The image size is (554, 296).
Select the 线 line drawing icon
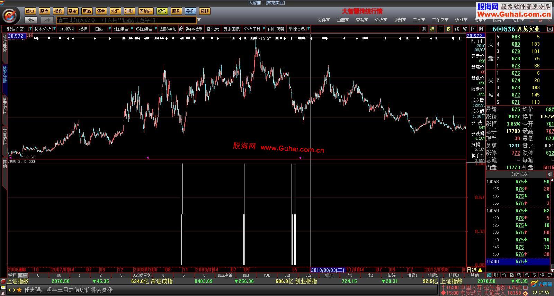click(457, 29)
